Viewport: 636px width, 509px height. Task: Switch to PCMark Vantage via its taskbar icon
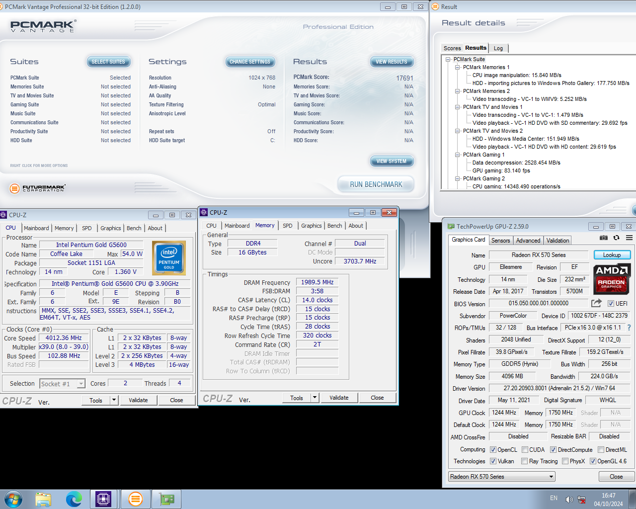pyautogui.click(x=135, y=499)
